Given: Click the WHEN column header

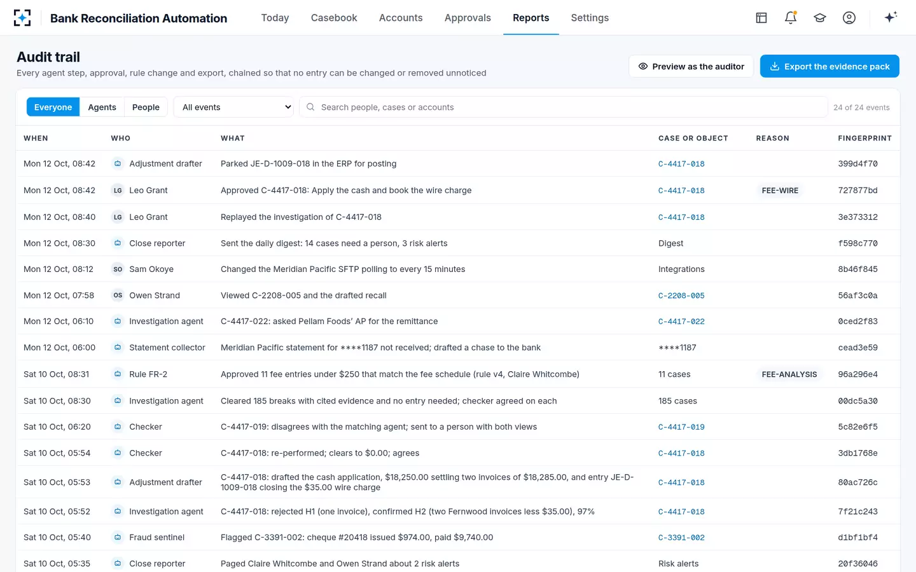Looking at the screenshot, I should pos(36,138).
